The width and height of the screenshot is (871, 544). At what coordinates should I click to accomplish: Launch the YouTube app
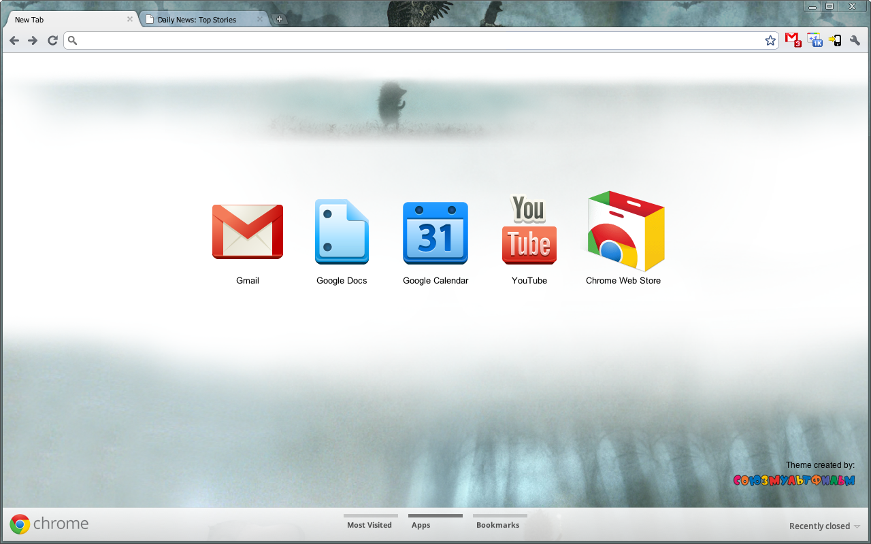(529, 230)
